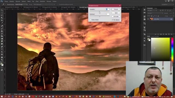
Task: Select the History Brush tool
Action: [2, 33]
